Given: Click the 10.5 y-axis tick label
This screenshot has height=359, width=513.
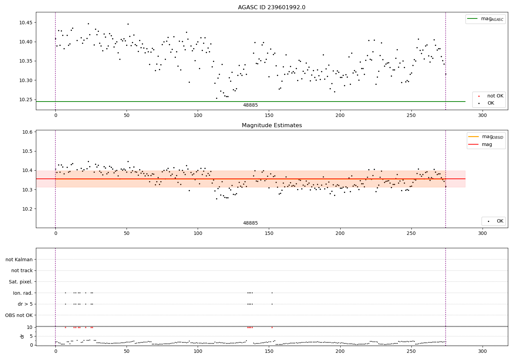Looking at the screenshot, I should click(27, 151).
